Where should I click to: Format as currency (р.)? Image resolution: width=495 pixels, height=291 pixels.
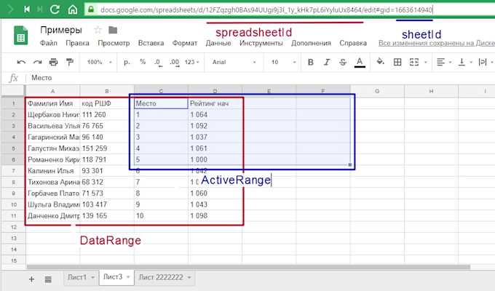coord(127,62)
